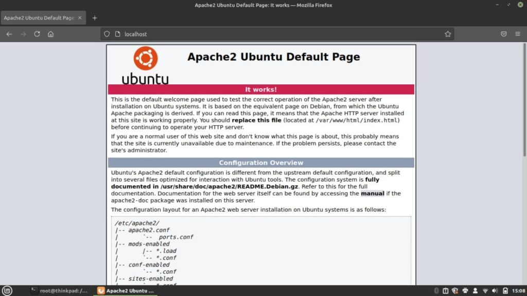Go back with the back arrow

pos(9,34)
